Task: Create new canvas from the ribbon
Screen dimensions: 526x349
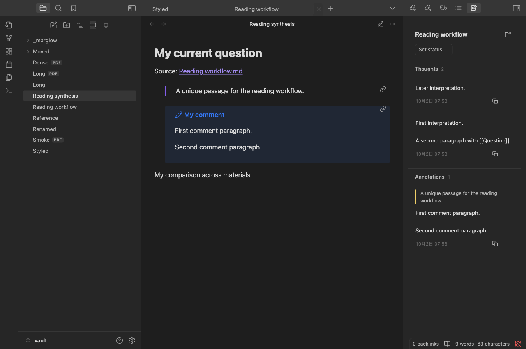Action: (x=9, y=51)
